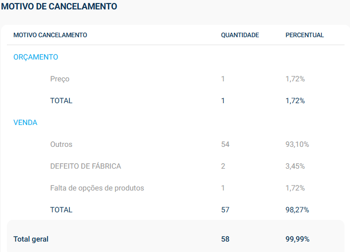Click the quantity 2 for DEFEITO DE FÁBRICA

coord(223,166)
